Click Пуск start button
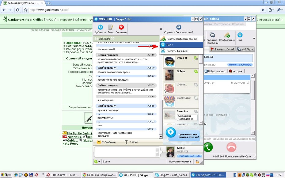 6,175
